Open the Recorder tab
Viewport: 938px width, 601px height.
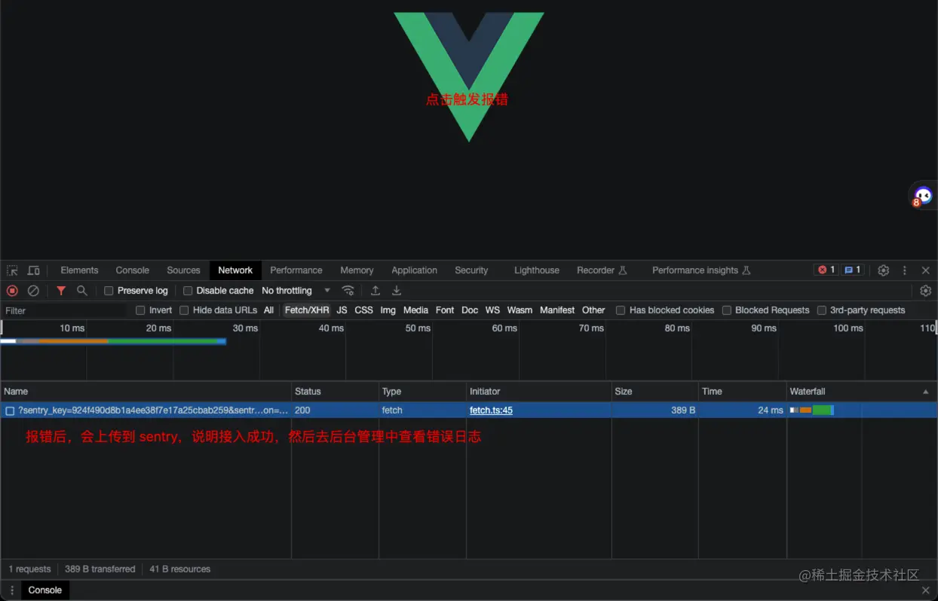point(602,270)
